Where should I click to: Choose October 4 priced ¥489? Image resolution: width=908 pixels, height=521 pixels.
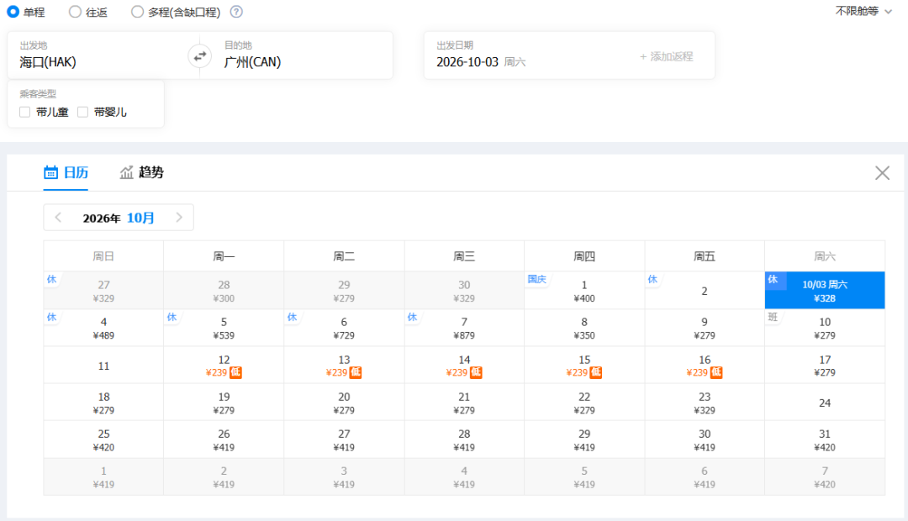[x=103, y=328]
